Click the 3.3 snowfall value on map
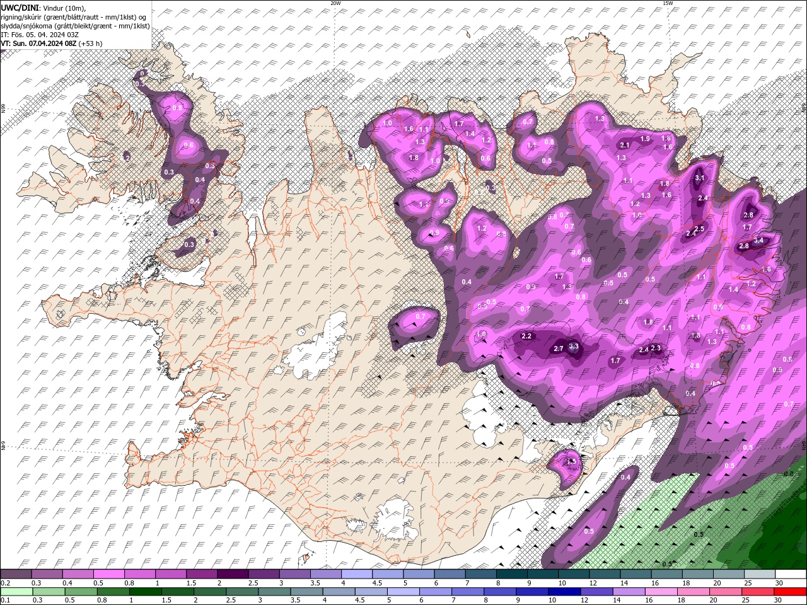This screenshot has width=807, height=605. pos(574,346)
